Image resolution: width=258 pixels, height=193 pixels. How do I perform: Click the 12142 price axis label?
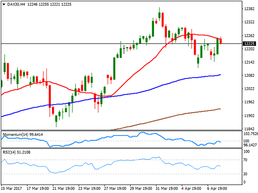pyautogui.click(x=249, y=62)
